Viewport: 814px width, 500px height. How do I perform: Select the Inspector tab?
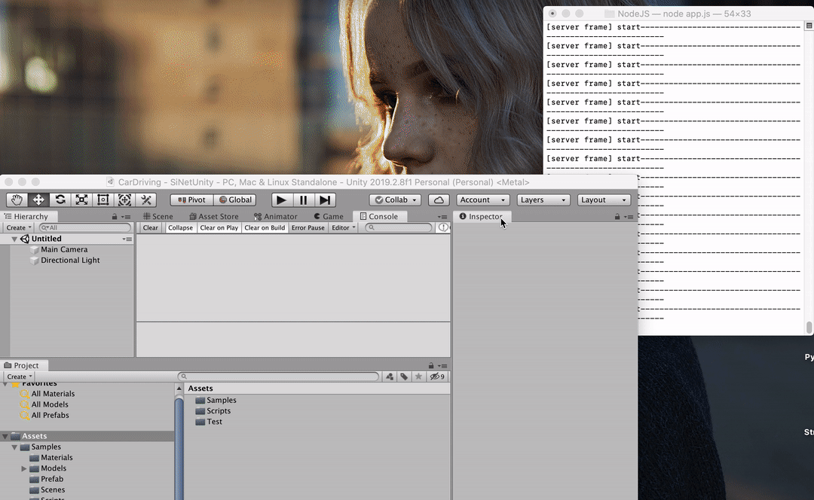[x=481, y=216]
